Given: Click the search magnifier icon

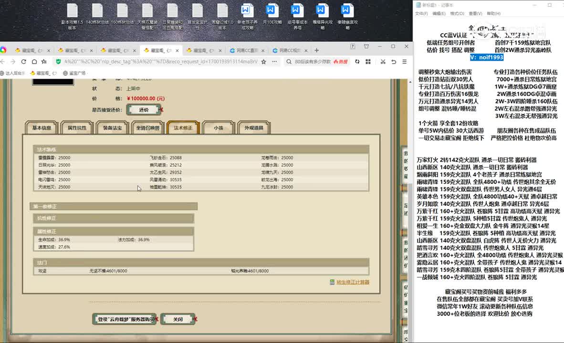Looking at the screenshot, I should [x=289, y=62].
